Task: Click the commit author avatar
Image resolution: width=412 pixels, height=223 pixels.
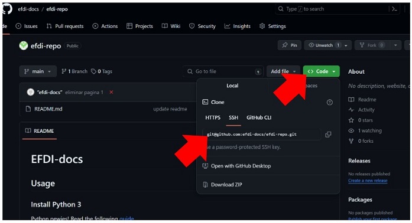Action: click(31, 92)
